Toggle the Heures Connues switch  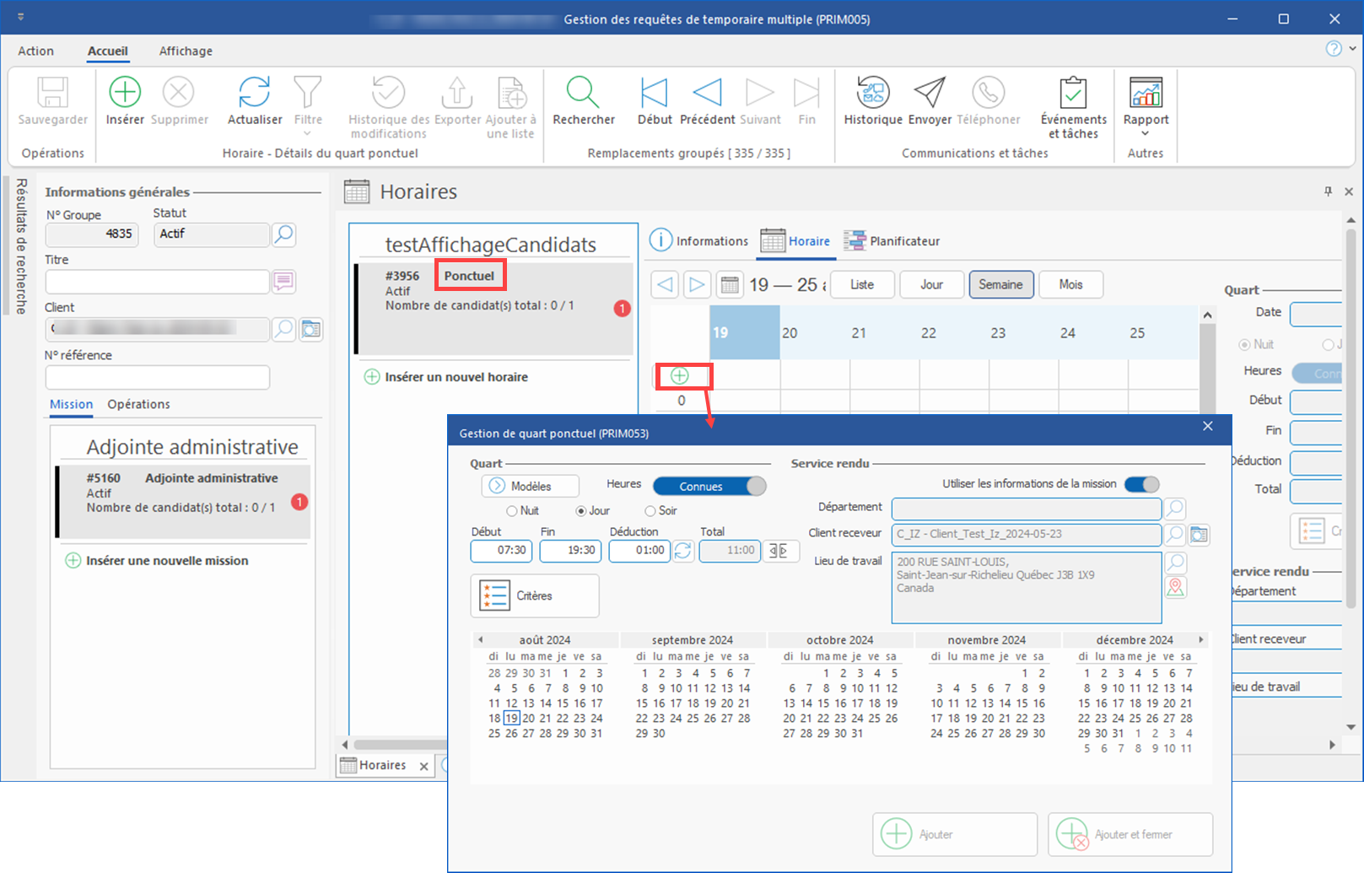(x=709, y=486)
